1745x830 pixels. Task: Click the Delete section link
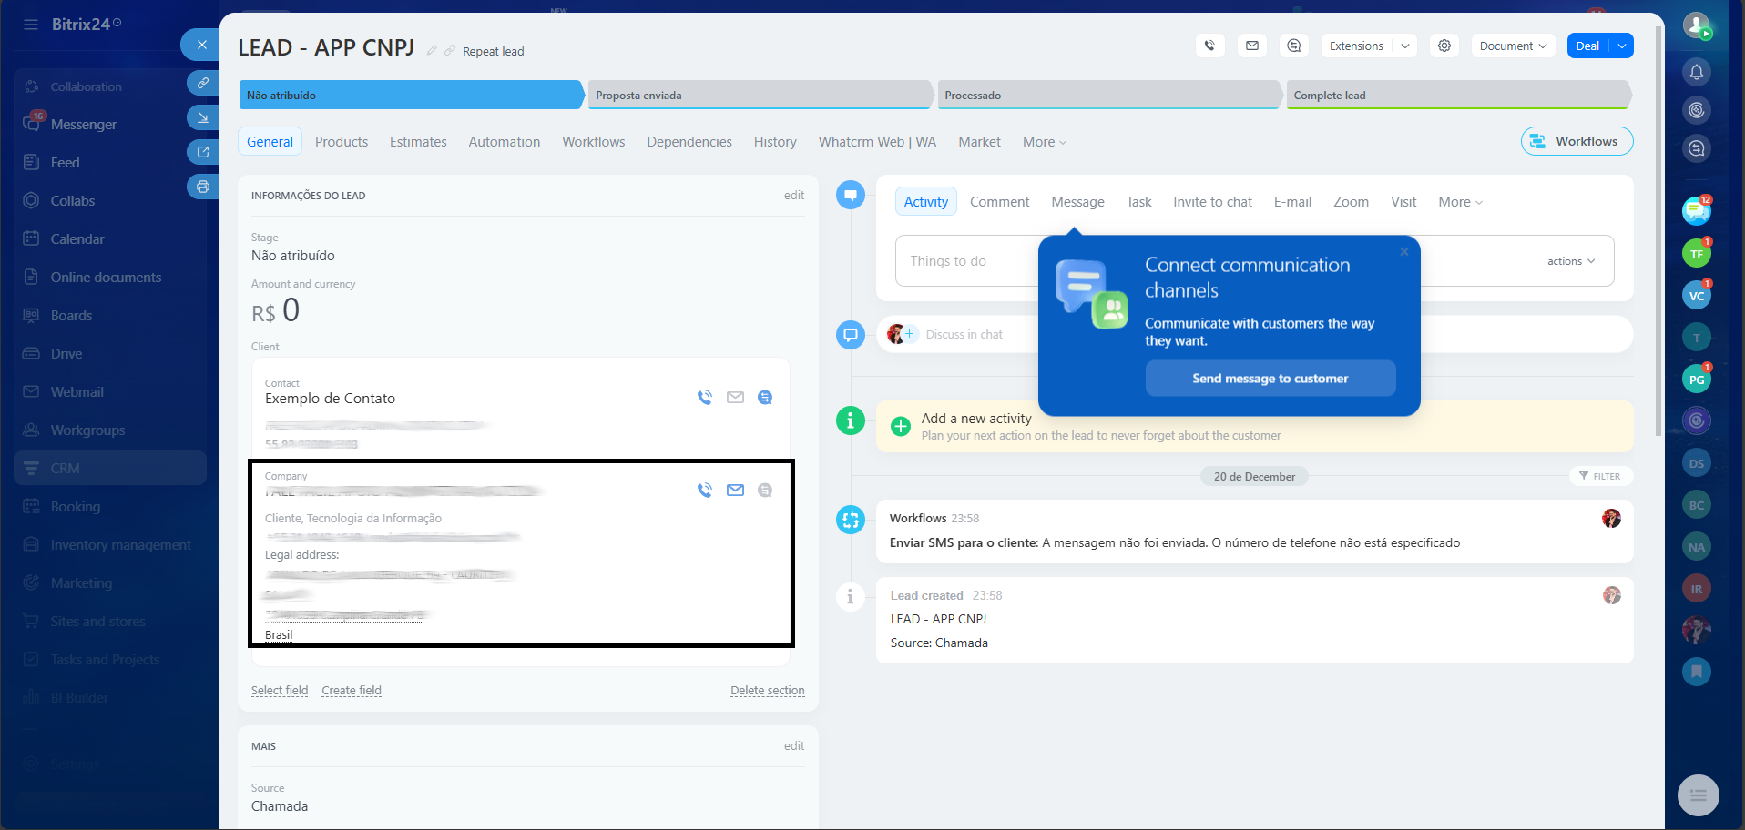767,691
